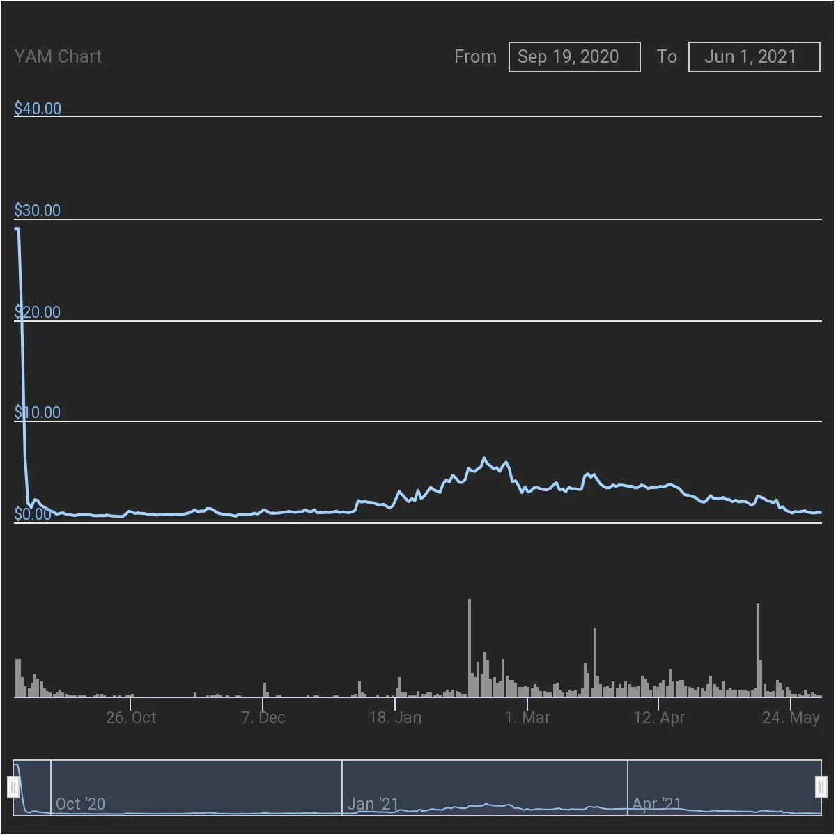Click the 24. May date tick label

pos(791,718)
